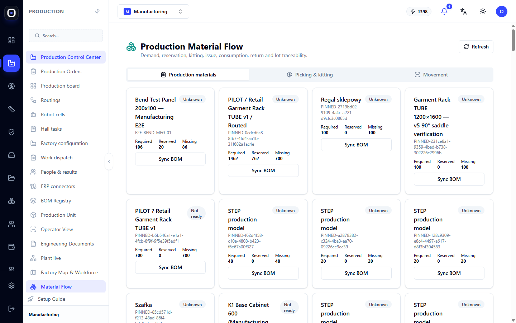Sync BOM for Regał sklepowy
This screenshot has height=323, width=516.
(356, 145)
